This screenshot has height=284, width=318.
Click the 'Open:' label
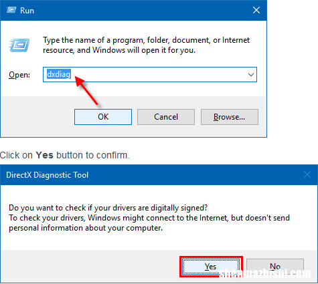(x=19, y=75)
